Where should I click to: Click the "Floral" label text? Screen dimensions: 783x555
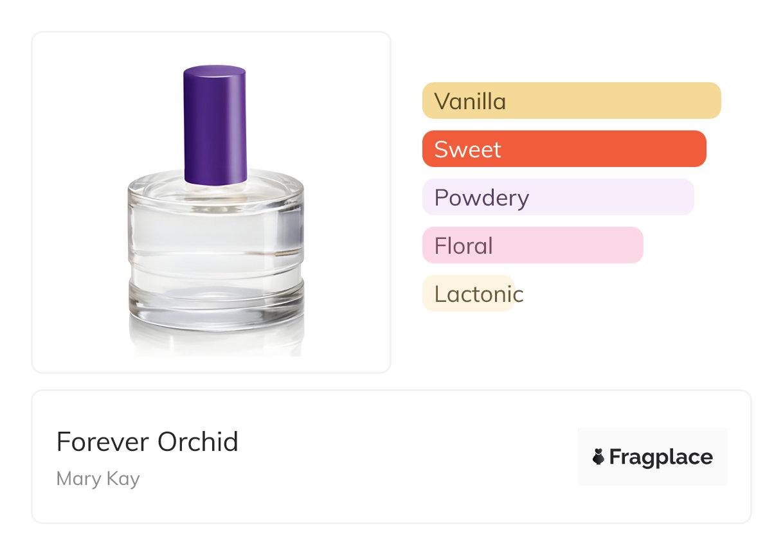coord(464,245)
